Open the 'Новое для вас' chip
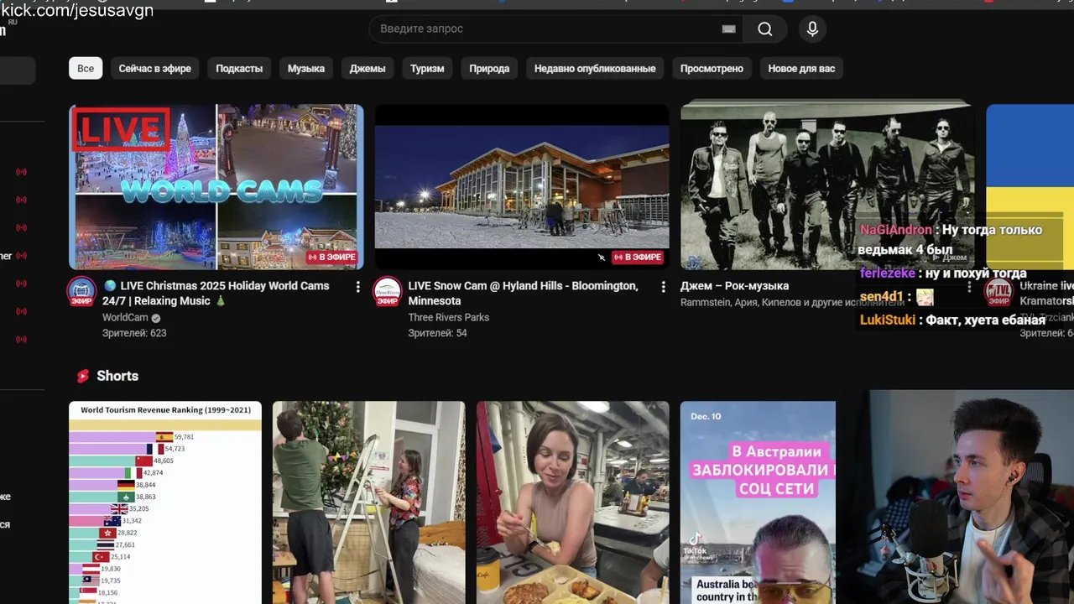The image size is (1074, 604). click(x=801, y=69)
